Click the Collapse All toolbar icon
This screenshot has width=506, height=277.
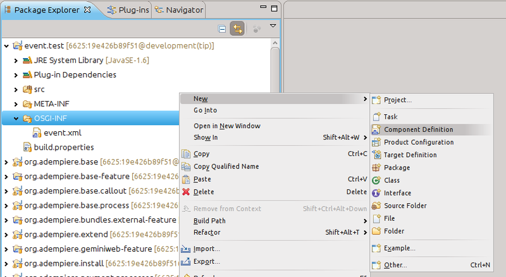222,28
